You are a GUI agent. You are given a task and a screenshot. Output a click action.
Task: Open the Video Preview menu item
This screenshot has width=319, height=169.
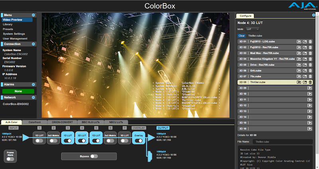pyautogui.click(x=17, y=20)
